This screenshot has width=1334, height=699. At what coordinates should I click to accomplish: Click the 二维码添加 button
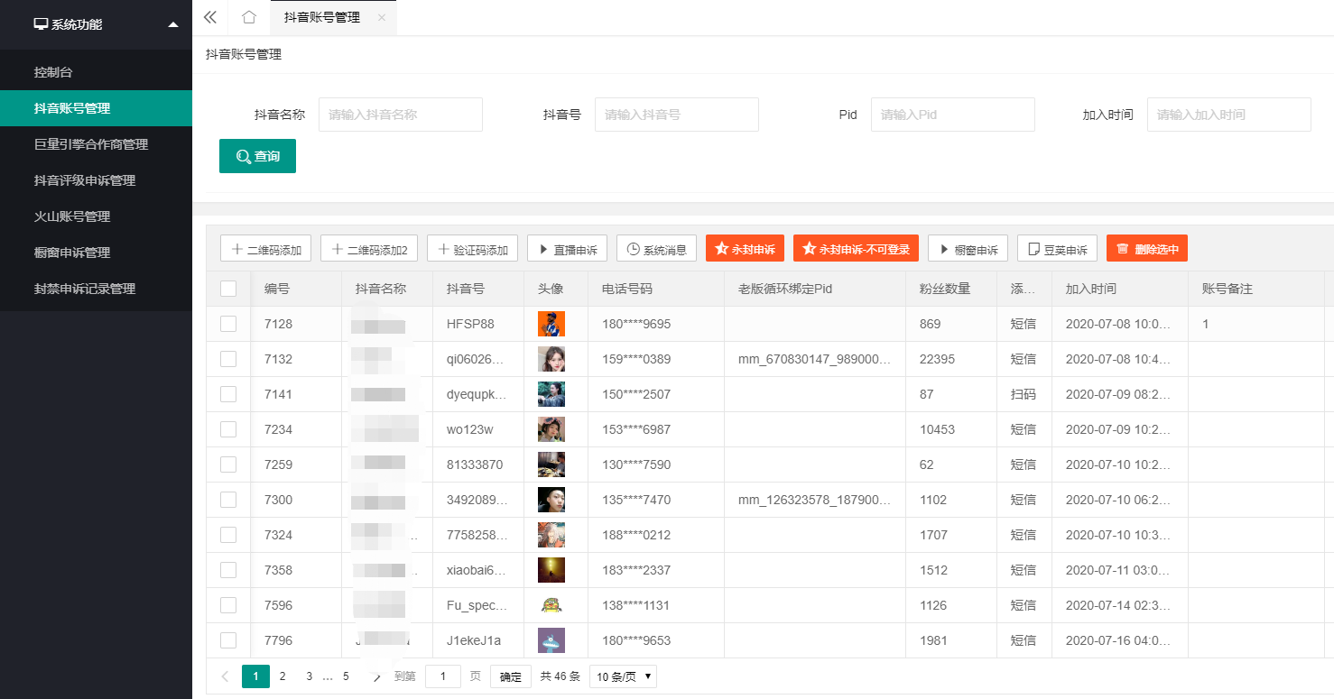(x=265, y=249)
